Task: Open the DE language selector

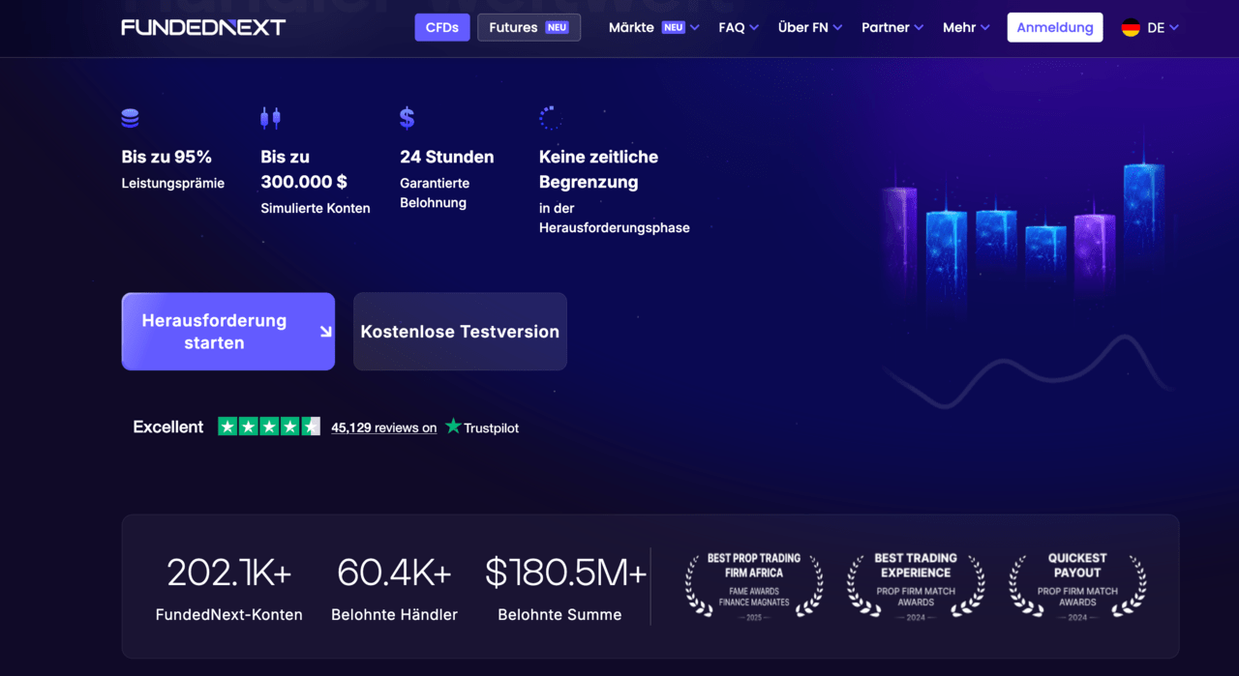Action: [x=1162, y=28]
